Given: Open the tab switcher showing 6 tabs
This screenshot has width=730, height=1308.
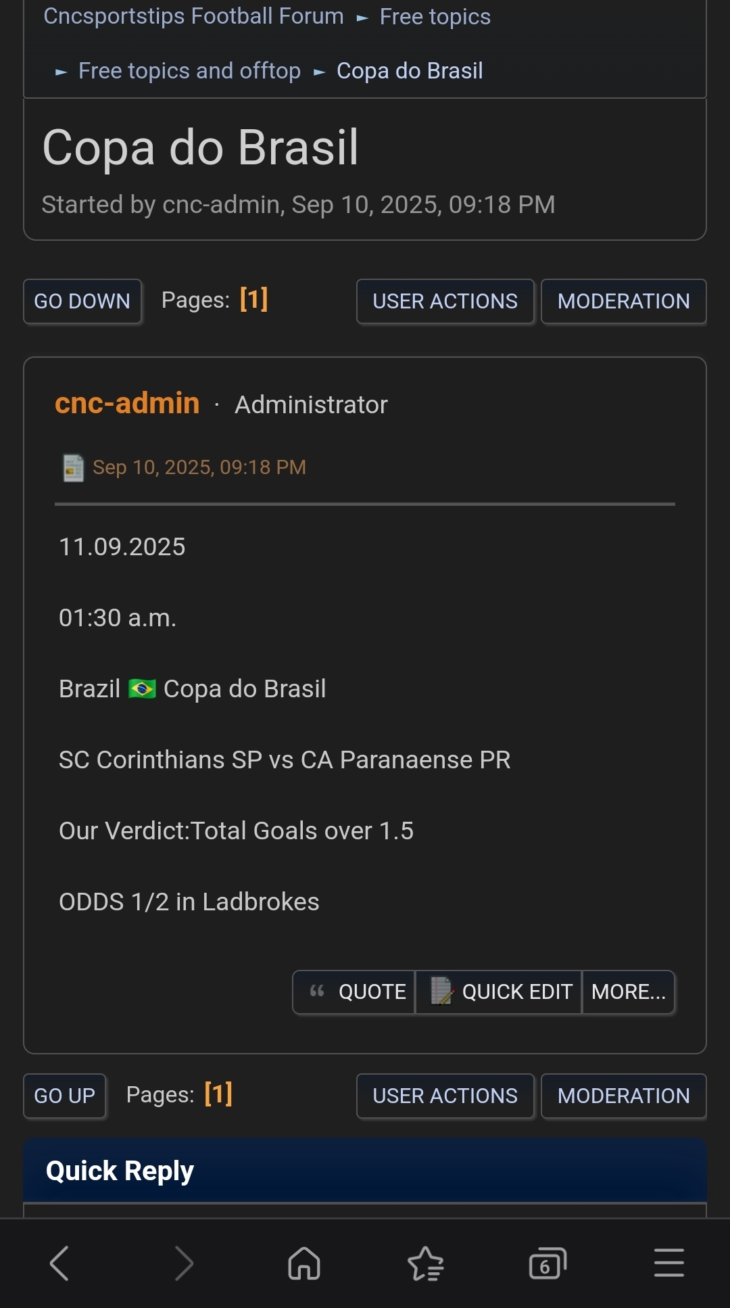Looking at the screenshot, I should [x=547, y=1263].
